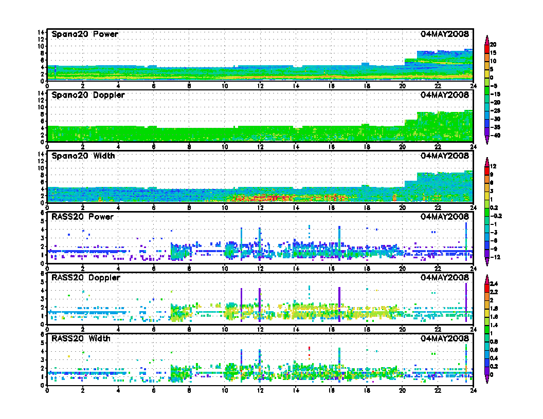The height and width of the screenshot is (419, 543).
Task: Pick the green segment of the bottom colorbar
Action: 487,330
